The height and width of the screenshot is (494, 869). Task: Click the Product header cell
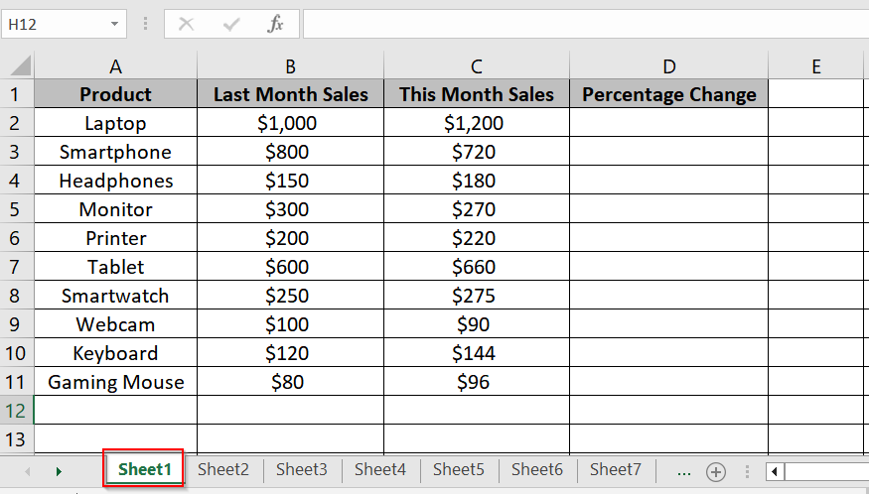click(x=115, y=94)
